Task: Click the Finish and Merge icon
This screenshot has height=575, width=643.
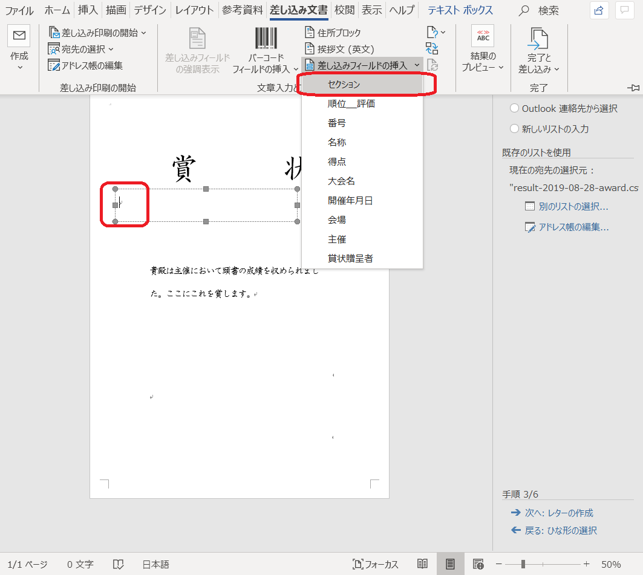Action: 538,39
